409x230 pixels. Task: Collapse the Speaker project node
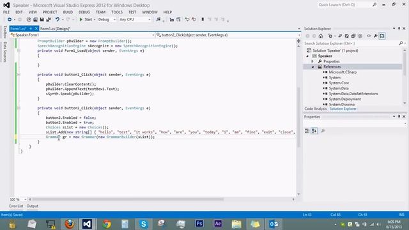pyautogui.click(x=307, y=56)
